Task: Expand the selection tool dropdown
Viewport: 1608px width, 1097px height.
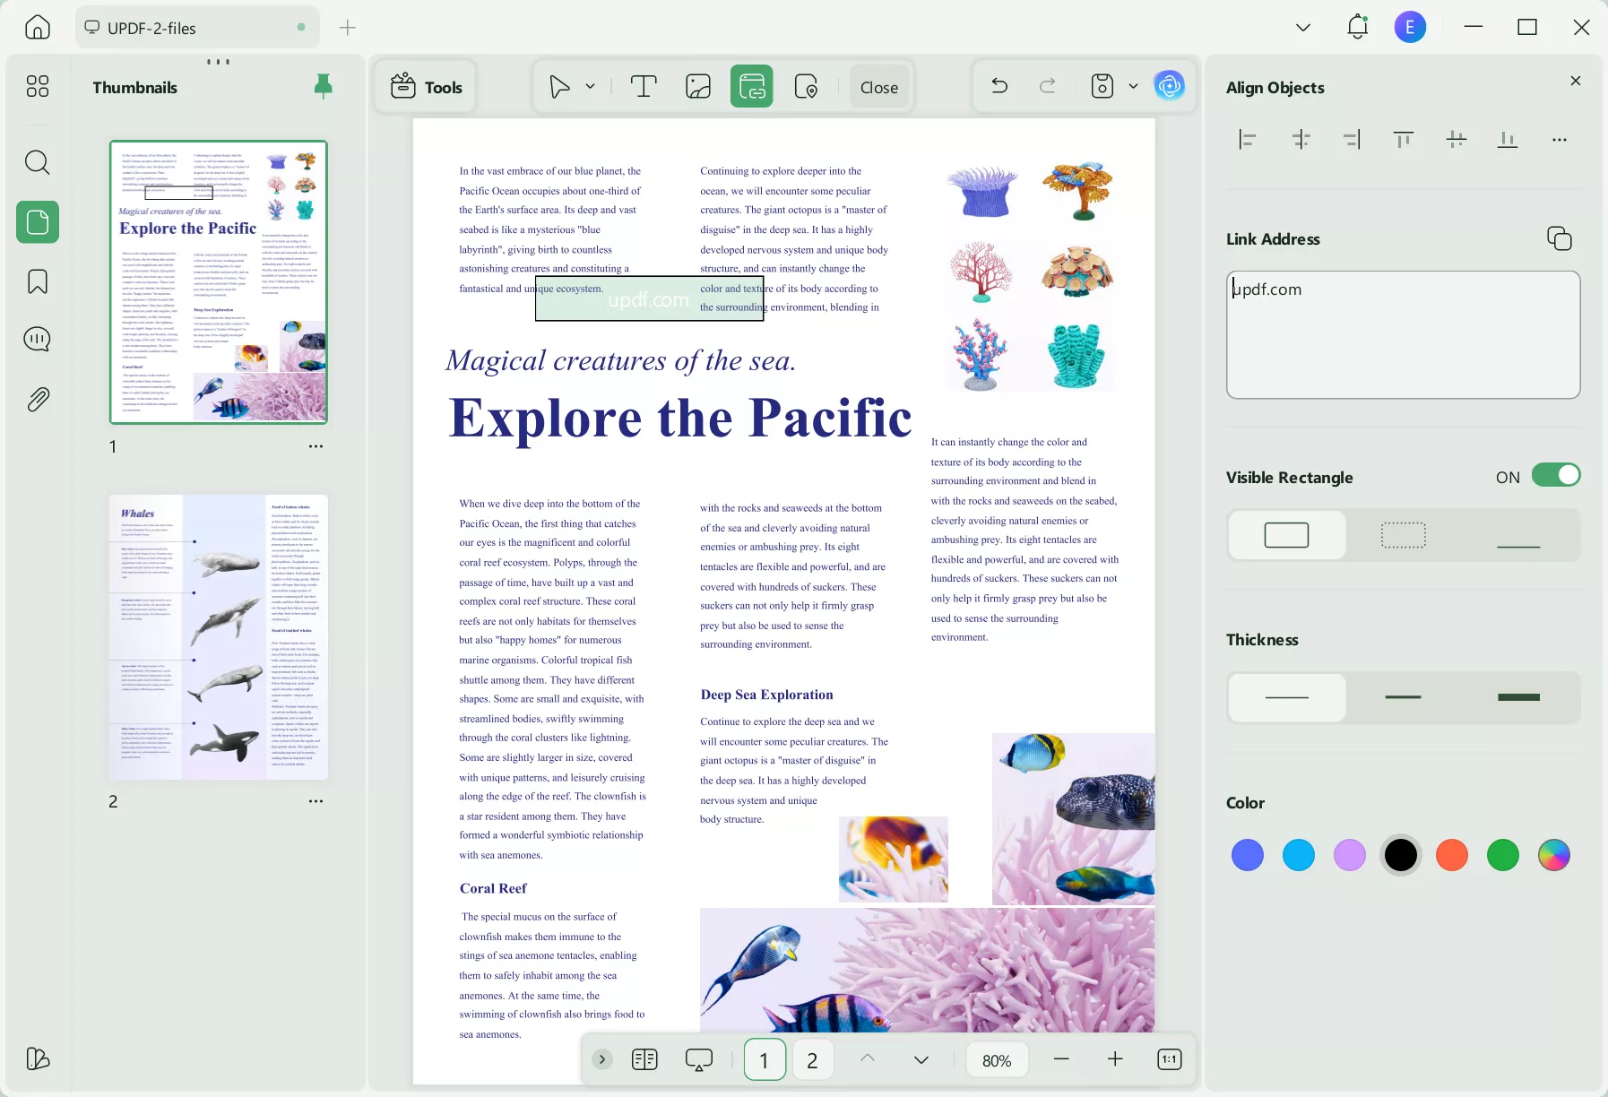Action: click(x=590, y=86)
